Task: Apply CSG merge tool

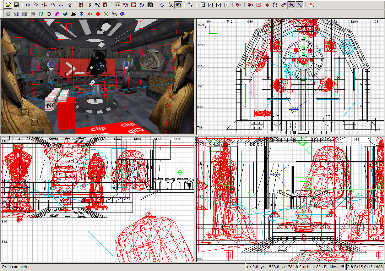Action: point(126,5)
